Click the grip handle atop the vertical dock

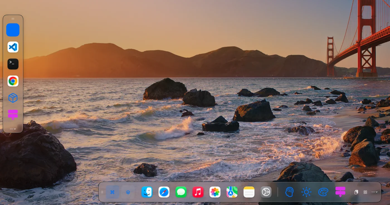point(13,19)
